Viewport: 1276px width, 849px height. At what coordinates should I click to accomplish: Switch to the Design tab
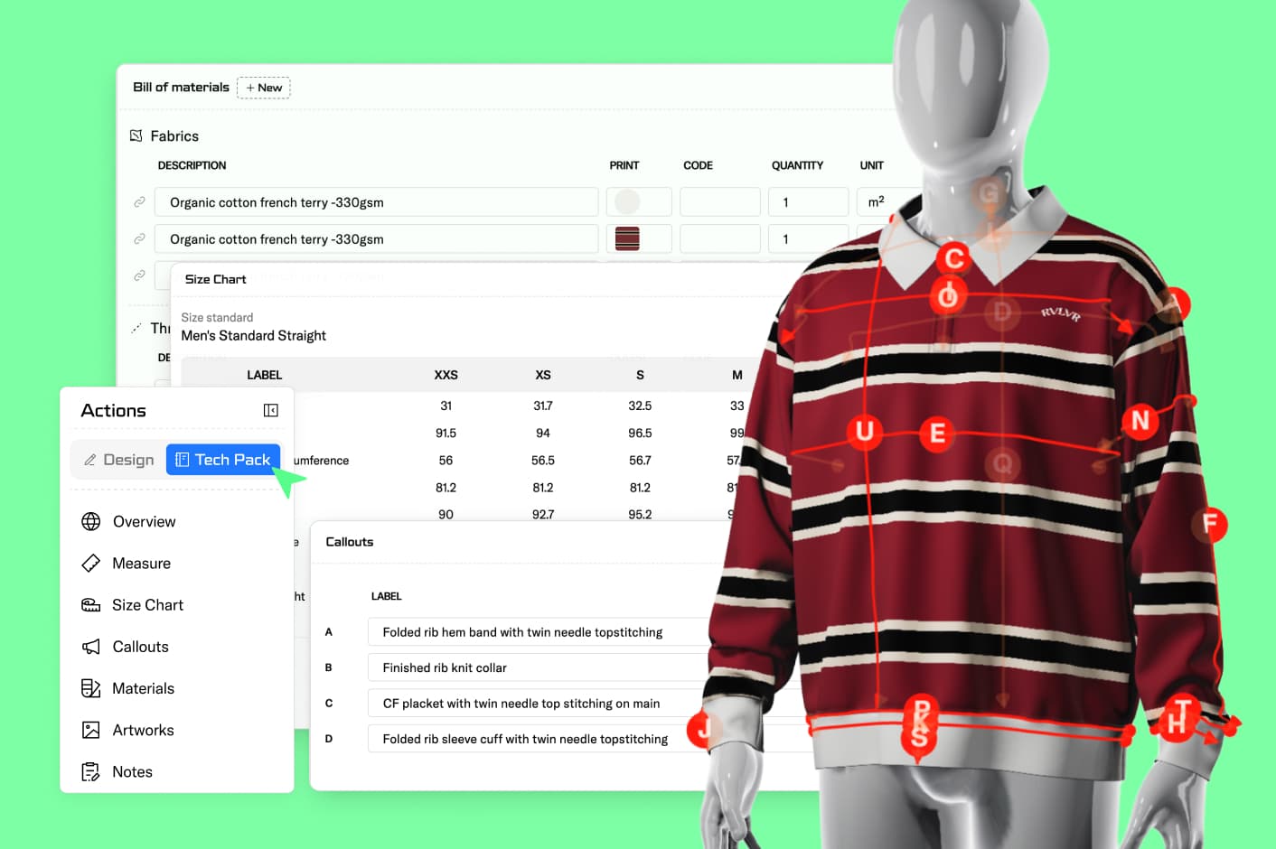tap(118, 459)
